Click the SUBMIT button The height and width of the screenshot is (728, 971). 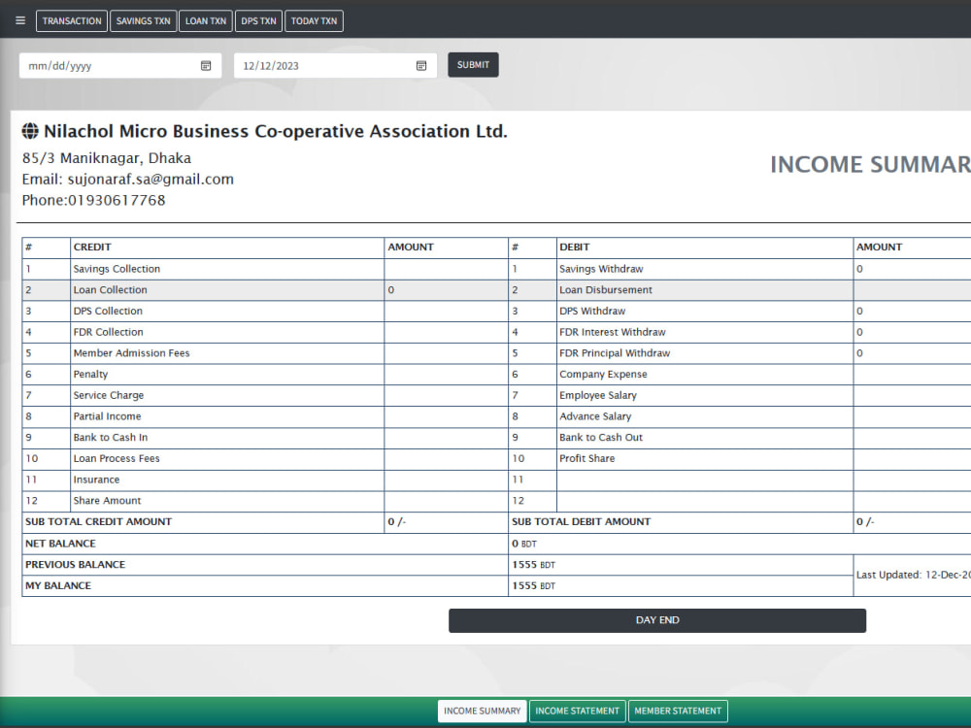tap(473, 65)
